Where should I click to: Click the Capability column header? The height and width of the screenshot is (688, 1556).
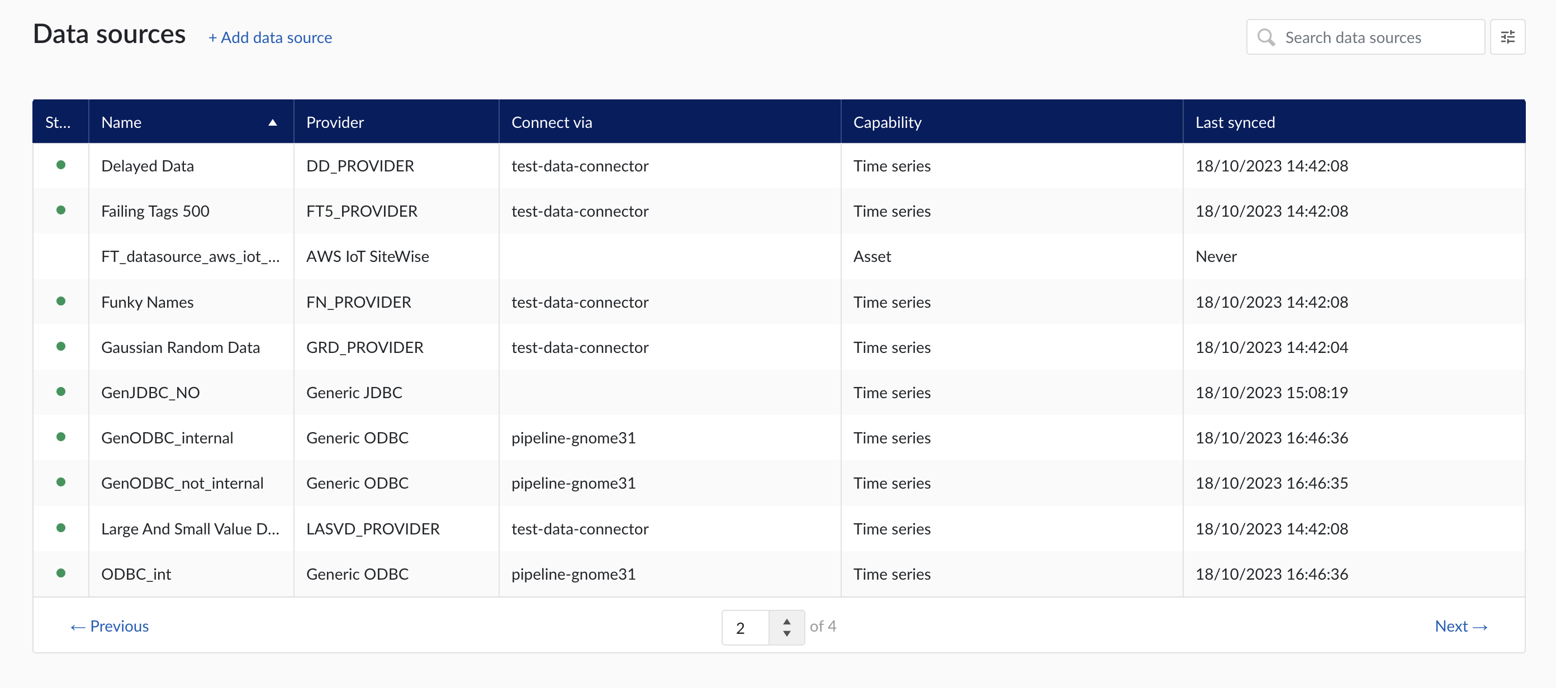click(888, 122)
